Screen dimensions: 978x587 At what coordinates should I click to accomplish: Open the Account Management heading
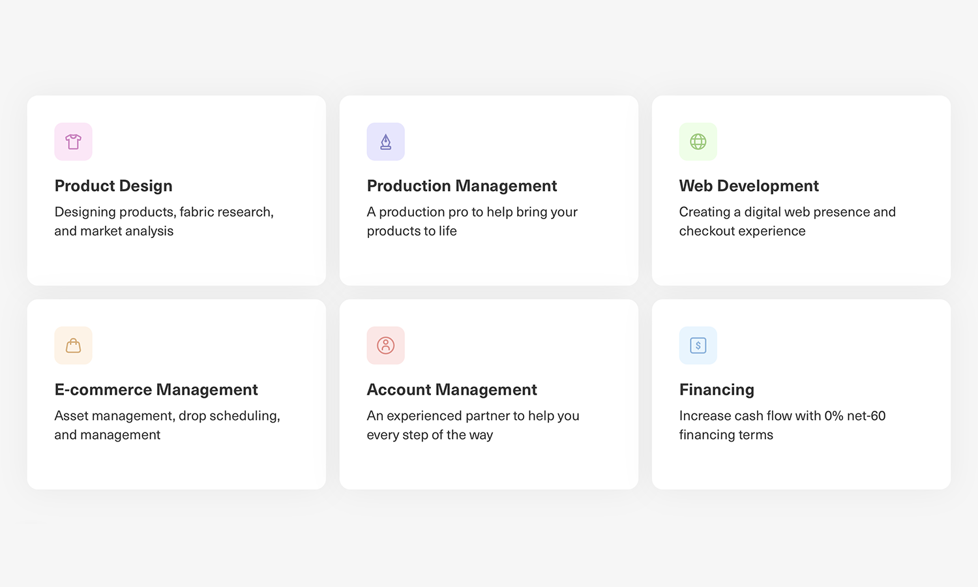(x=451, y=390)
